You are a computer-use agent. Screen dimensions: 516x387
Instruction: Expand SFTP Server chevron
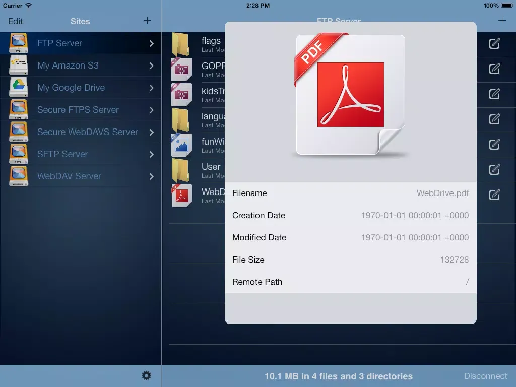coord(151,154)
